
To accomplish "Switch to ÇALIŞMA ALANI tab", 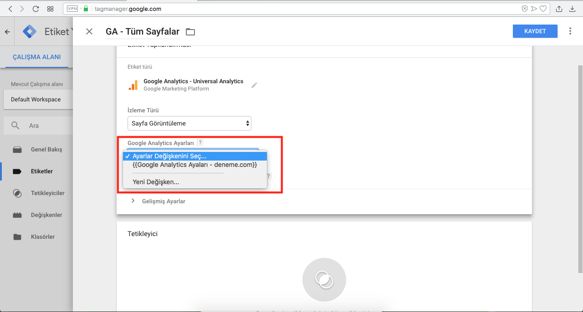I will coord(36,57).
